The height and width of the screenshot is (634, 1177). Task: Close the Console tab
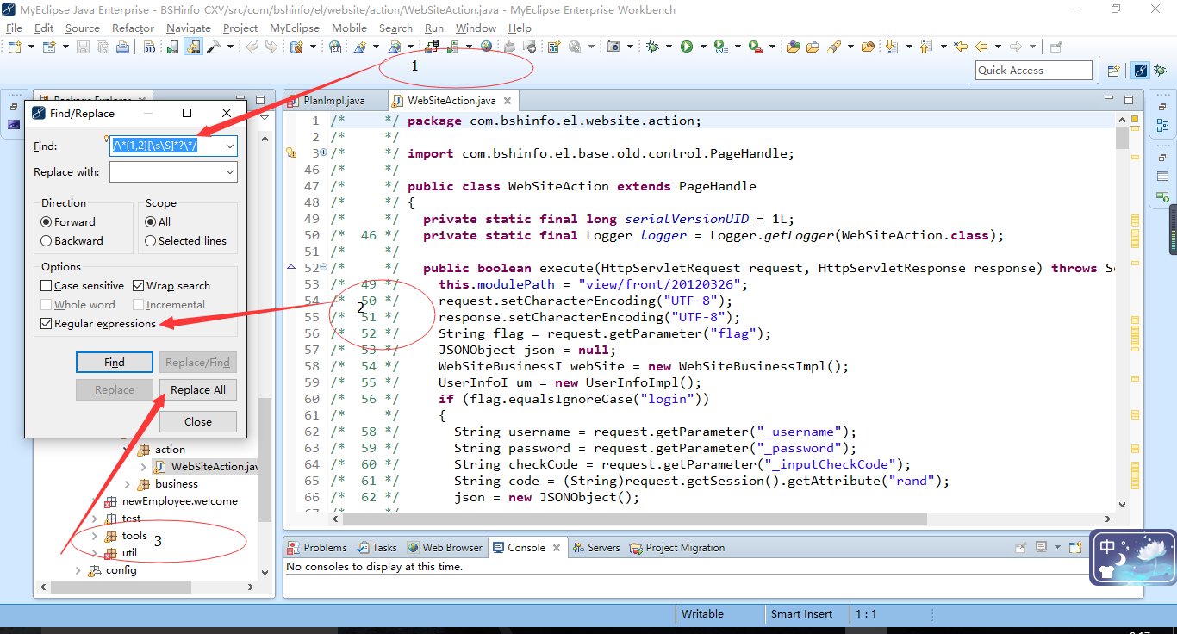(557, 548)
